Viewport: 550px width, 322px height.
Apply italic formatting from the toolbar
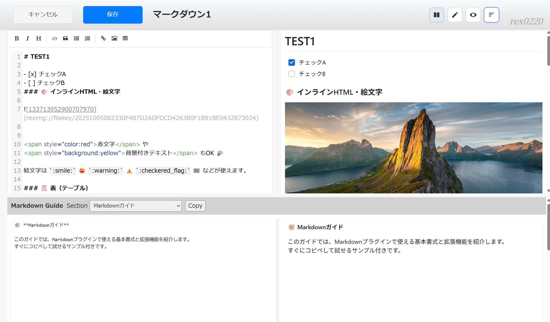click(27, 38)
